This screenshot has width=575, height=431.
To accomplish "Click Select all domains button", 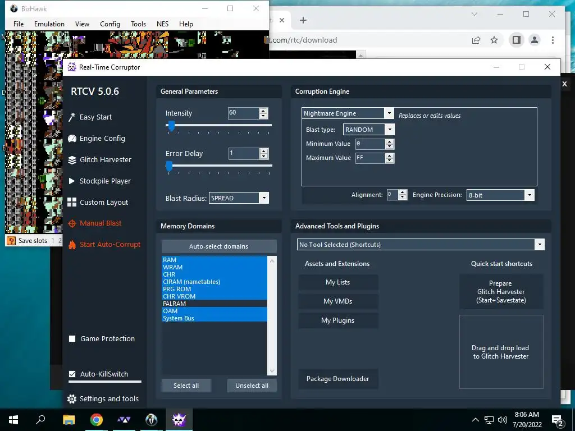I will pos(186,386).
